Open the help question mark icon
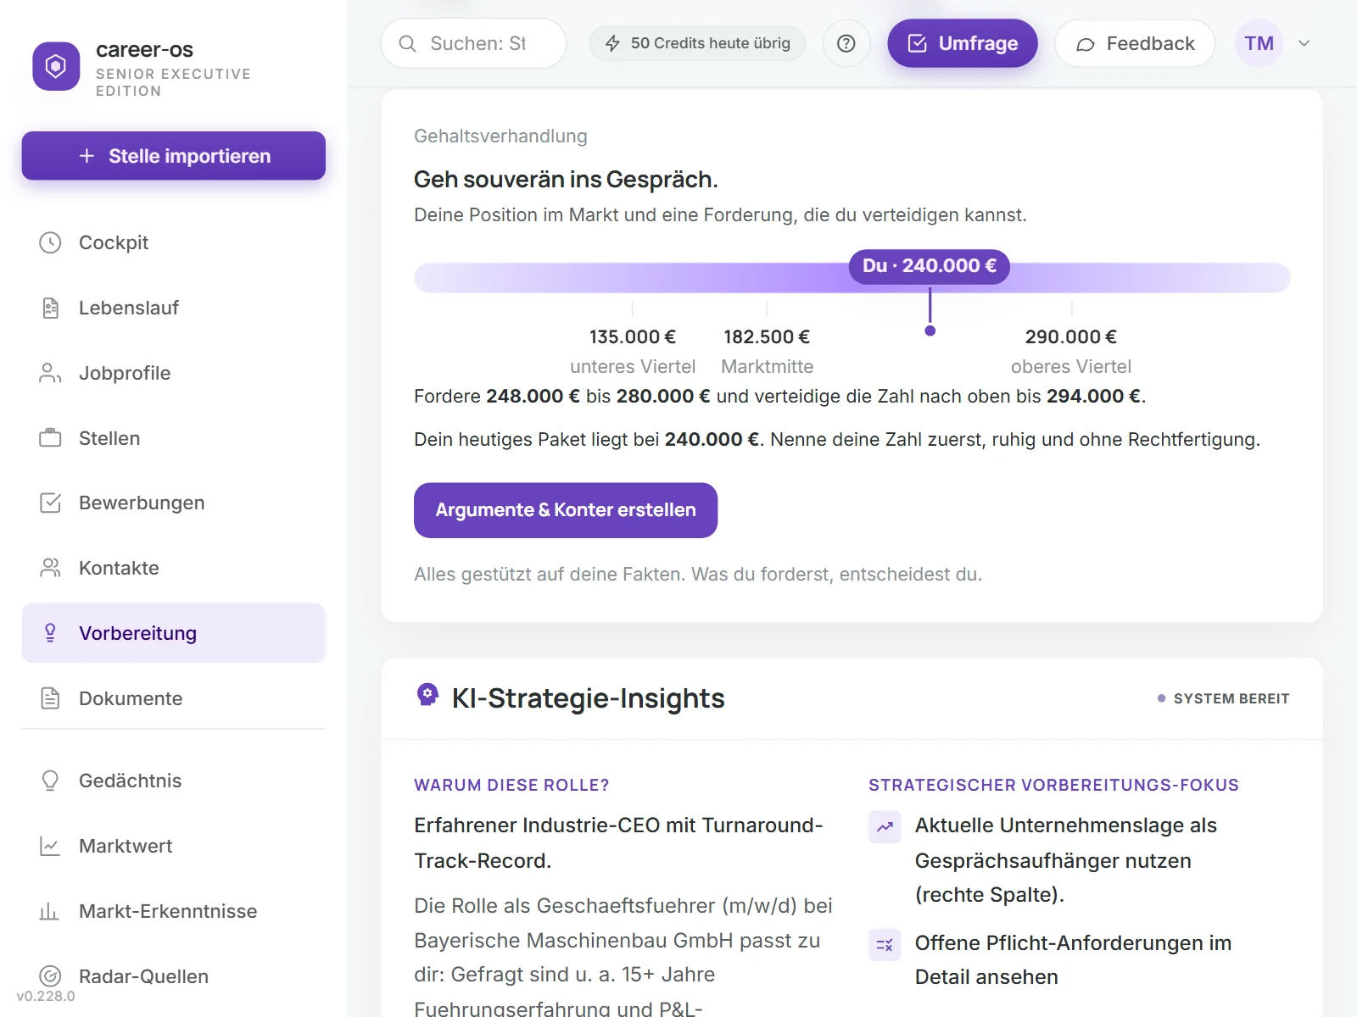1357x1017 pixels. click(x=846, y=43)
